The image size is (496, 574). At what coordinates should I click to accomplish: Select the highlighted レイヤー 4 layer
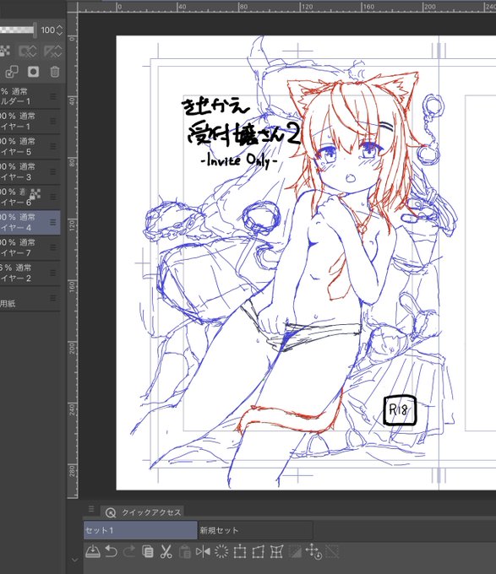tap(30, 222)
